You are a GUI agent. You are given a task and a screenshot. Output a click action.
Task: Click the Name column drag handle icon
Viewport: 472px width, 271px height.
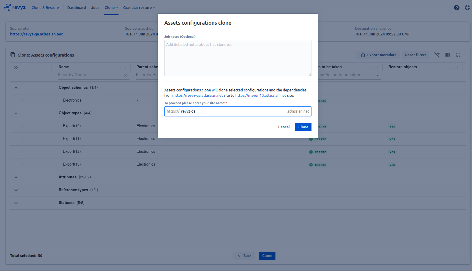pos(119,68)
